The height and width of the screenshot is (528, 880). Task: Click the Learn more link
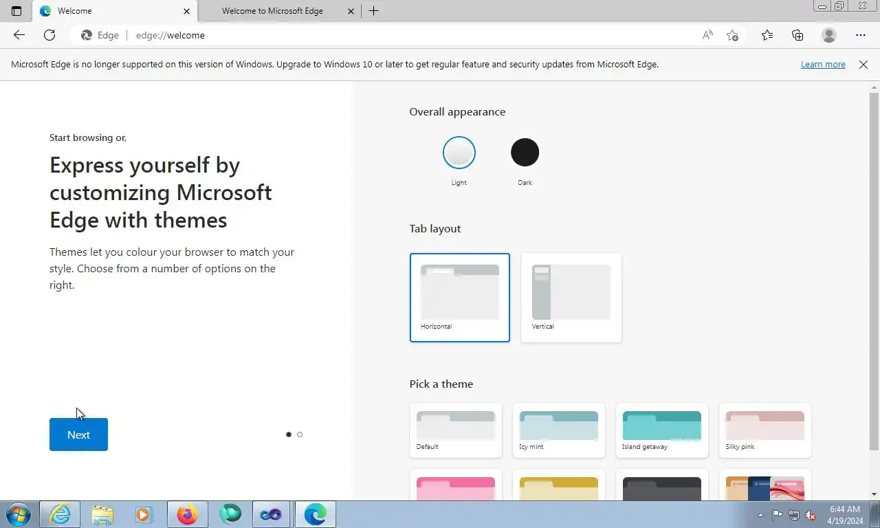click(x=823, y=65)
